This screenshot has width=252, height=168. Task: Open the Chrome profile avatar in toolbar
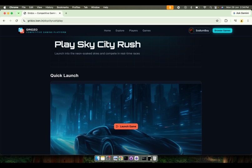pyautogui.click(x=242, y=21)
